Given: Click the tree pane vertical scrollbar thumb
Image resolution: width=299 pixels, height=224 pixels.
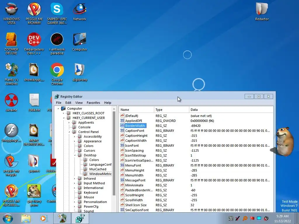Looking at the screenshot, I should 114,153.
